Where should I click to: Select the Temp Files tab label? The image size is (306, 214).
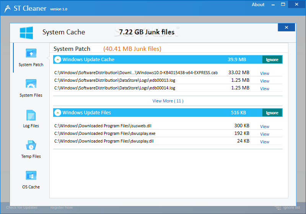pyautogui.click(x=31, y=157)
